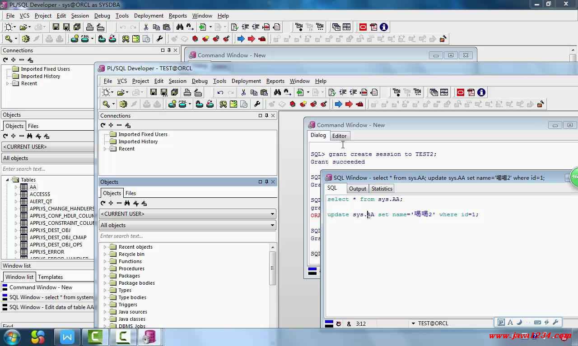This screenshot has width=578, height=346.
Task: Expand Triggers folder in TEST@ORCL tree
Action: pyautogui.click(x=105, y=305)
